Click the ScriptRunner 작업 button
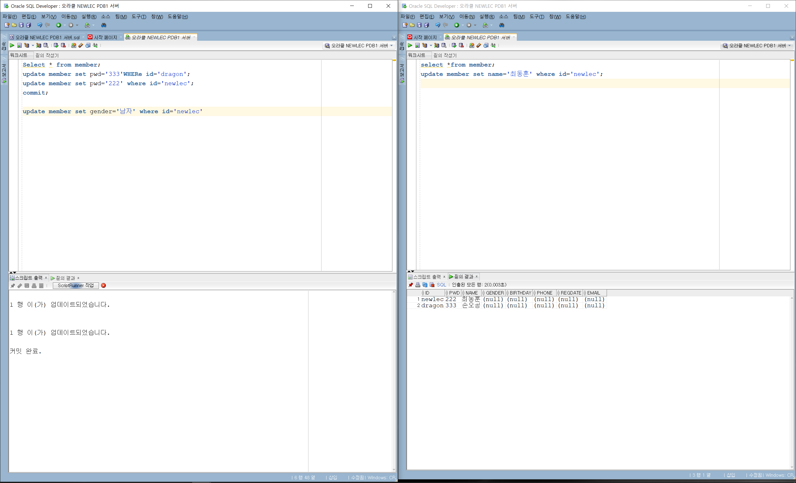 pyautogui.click(x=76, y=285)
